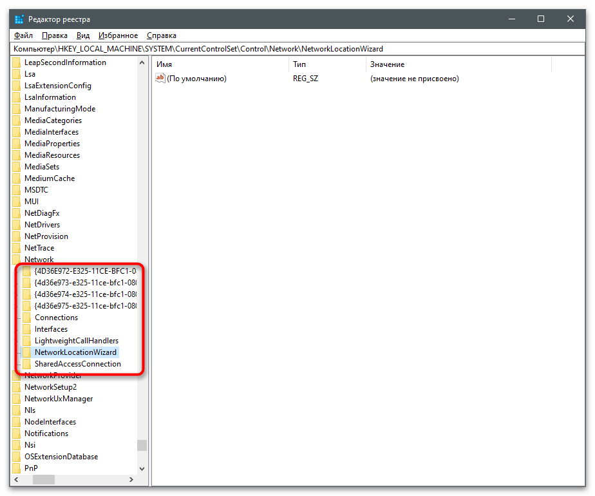Image resolution: width=595 pixels, height=496 pixels.
Task: Click the folder icon beside Lsa
Action: click(17, 74)
